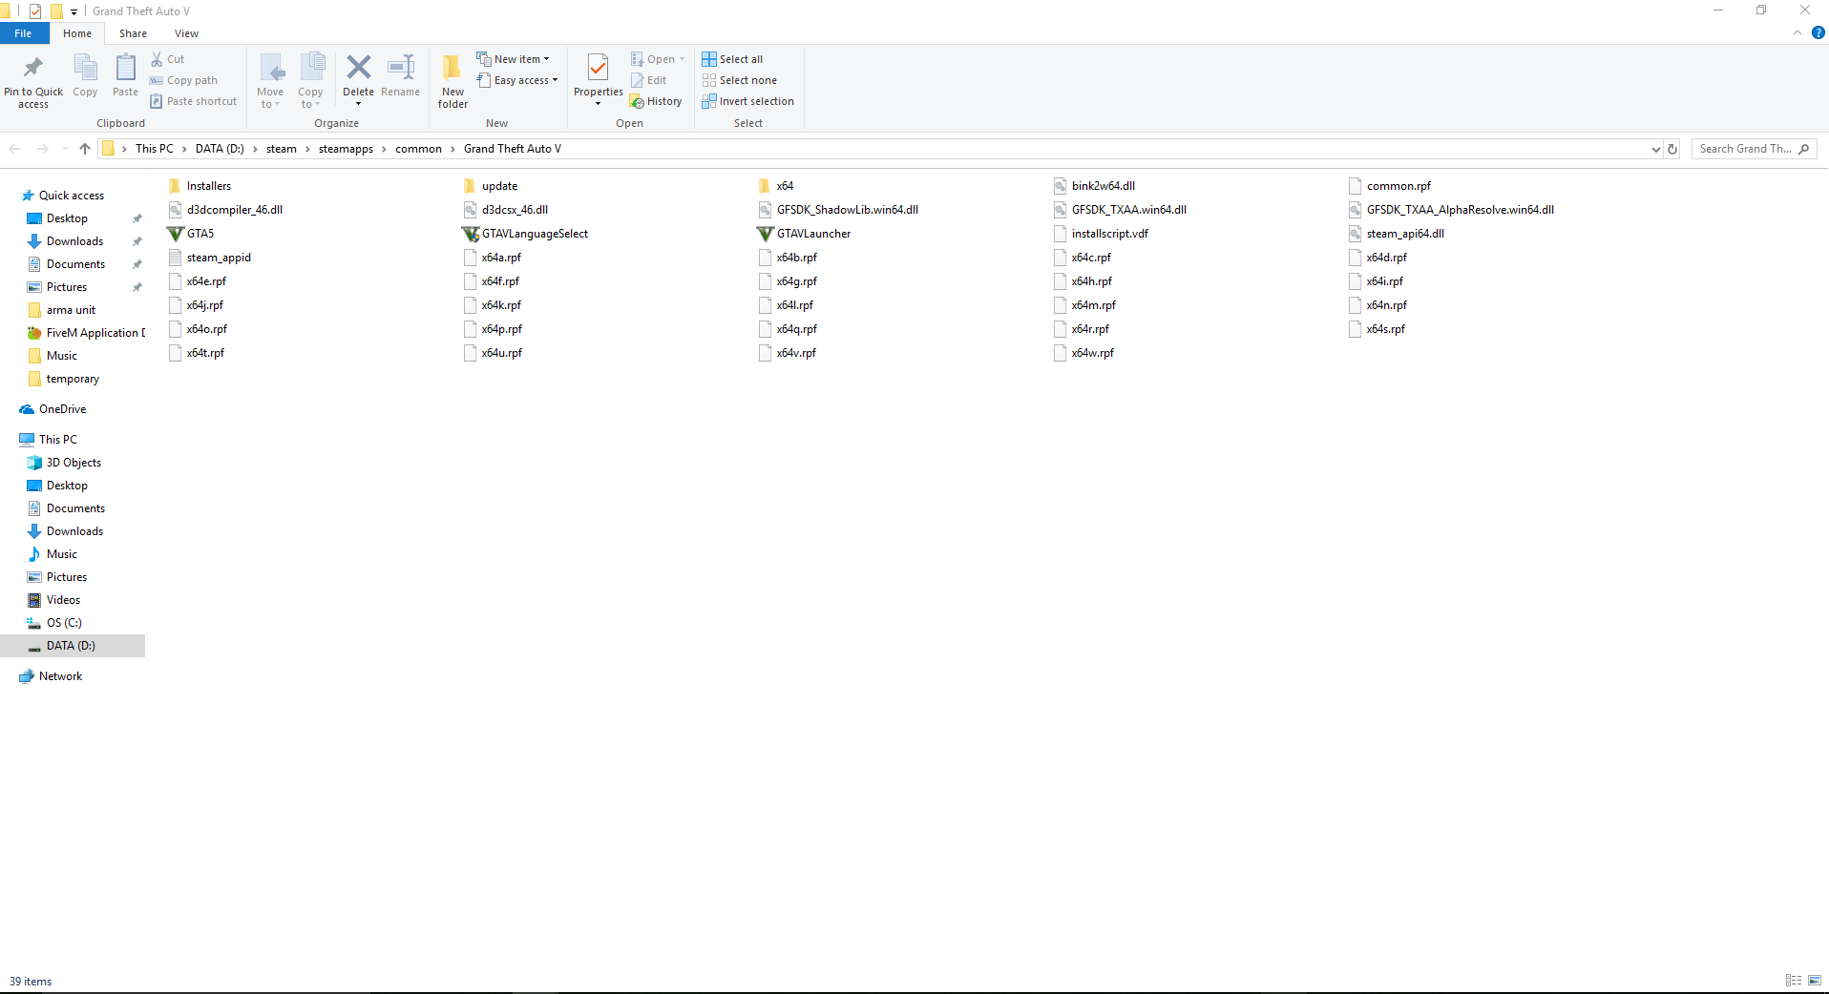Switch to the Home ribbon tab
This screenshot has width=1829, height=994.
(77, 33)
